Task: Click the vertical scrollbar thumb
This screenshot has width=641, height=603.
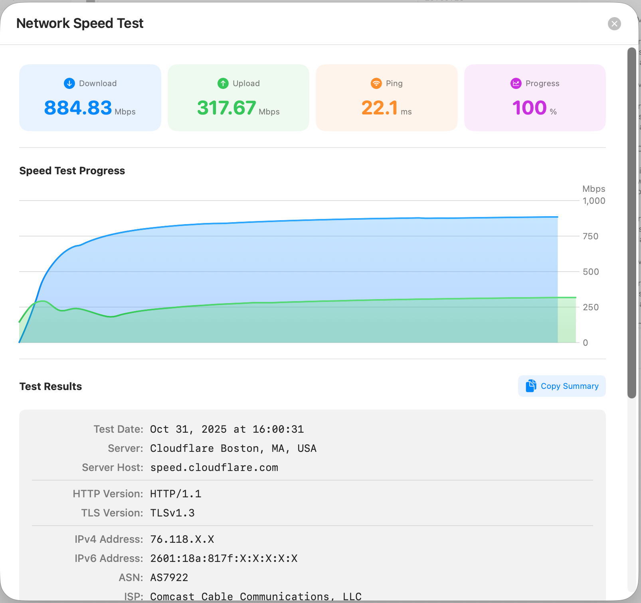Action: click(631, 223)
